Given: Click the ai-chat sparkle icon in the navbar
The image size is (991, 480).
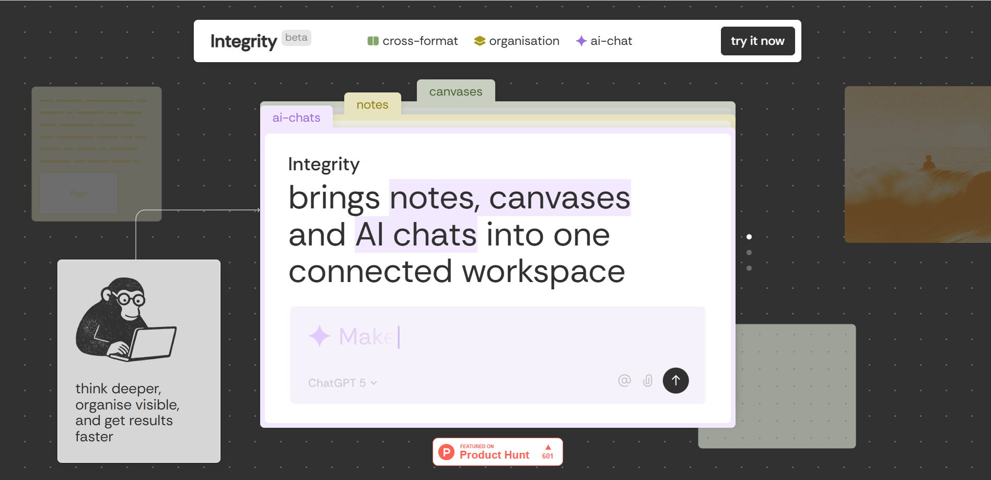Looking at the screenshot, I should pyautogui.click(x=580, y=41).
